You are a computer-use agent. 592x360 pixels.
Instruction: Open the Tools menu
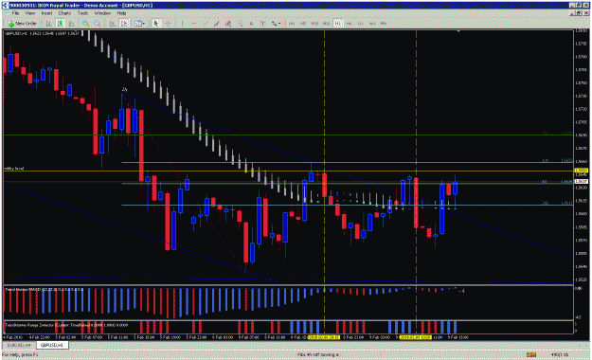pyautogui.click(x=82, y=13)
